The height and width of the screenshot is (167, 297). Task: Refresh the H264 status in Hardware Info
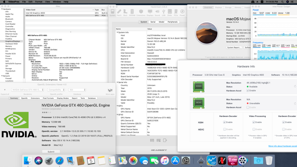(295, 86)
